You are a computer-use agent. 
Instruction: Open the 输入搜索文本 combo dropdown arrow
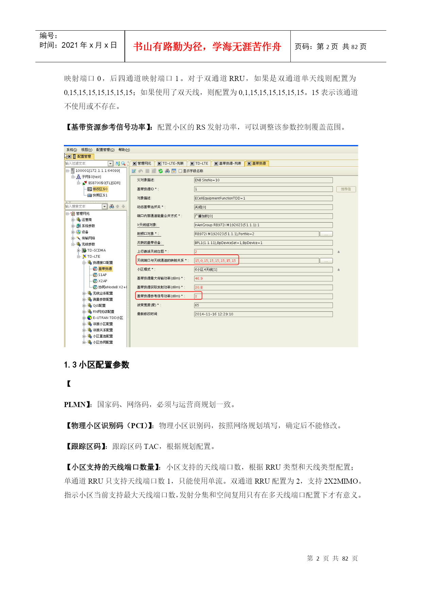(105, 207)
